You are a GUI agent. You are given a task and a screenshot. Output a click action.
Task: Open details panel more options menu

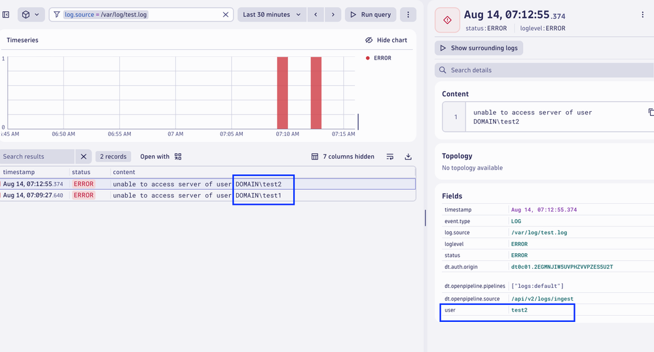pyautogui.click(x=642, y=14)
